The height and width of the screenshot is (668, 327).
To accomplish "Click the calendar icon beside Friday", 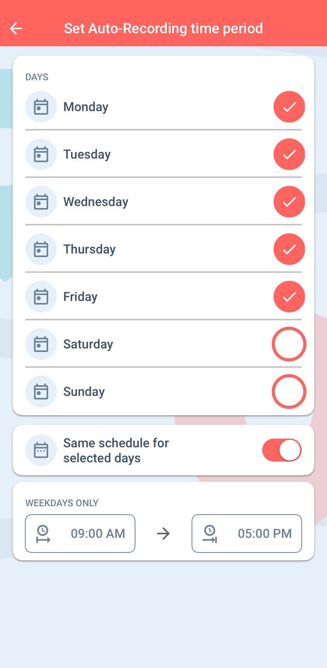I will click(41, 297).
